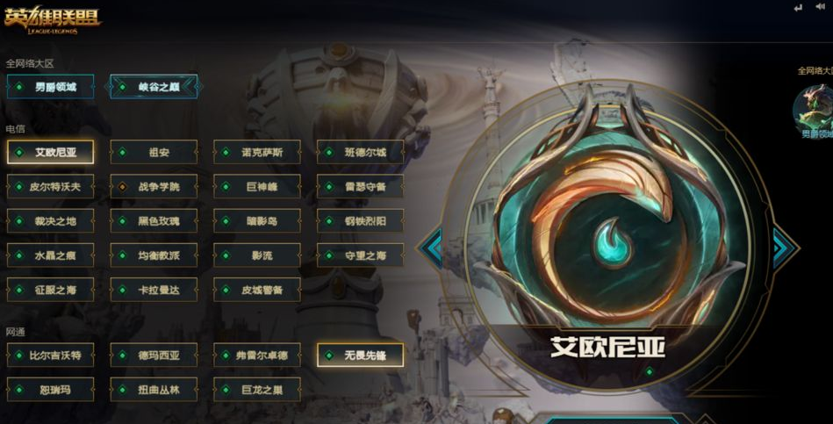Click the left arrow beside the server emblem
The height and width of the screenshot is (424, 833).
click(x=431, y=248)
